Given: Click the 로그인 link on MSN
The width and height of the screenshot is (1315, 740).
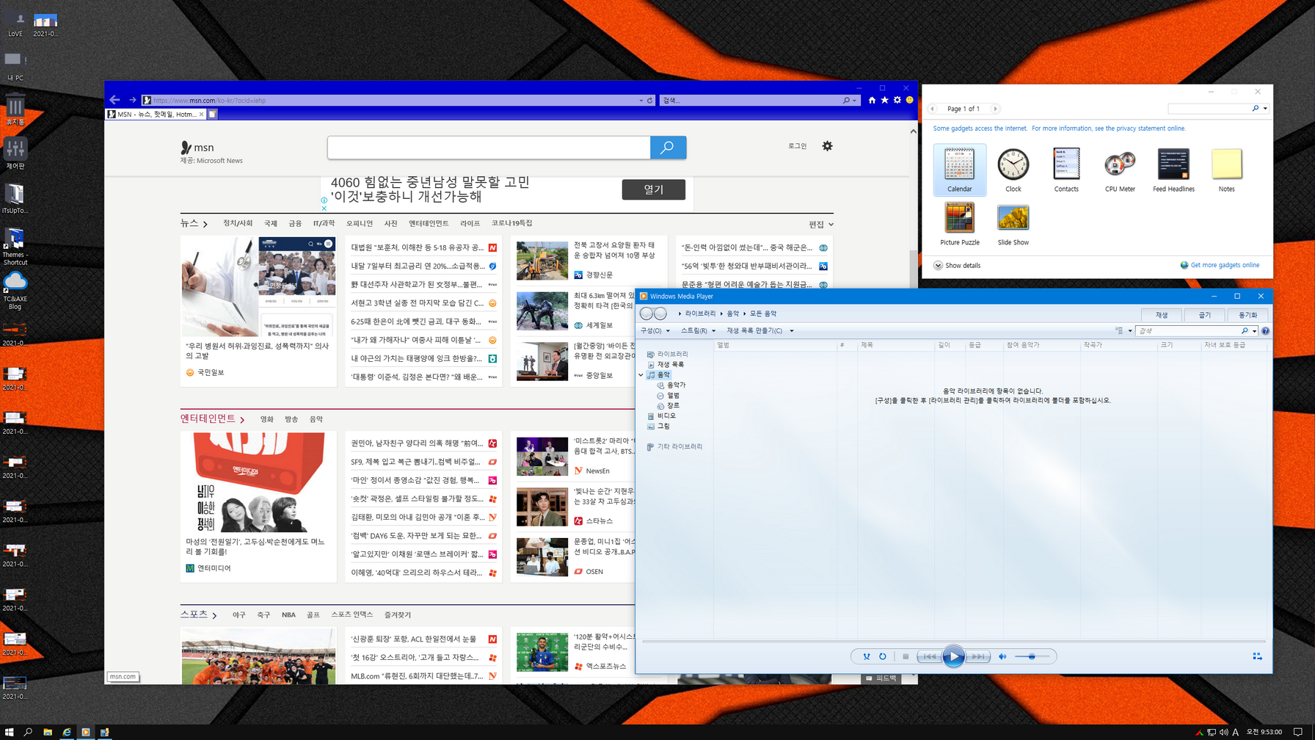Looking at the screenshot, I should click(x=797, y=146).
